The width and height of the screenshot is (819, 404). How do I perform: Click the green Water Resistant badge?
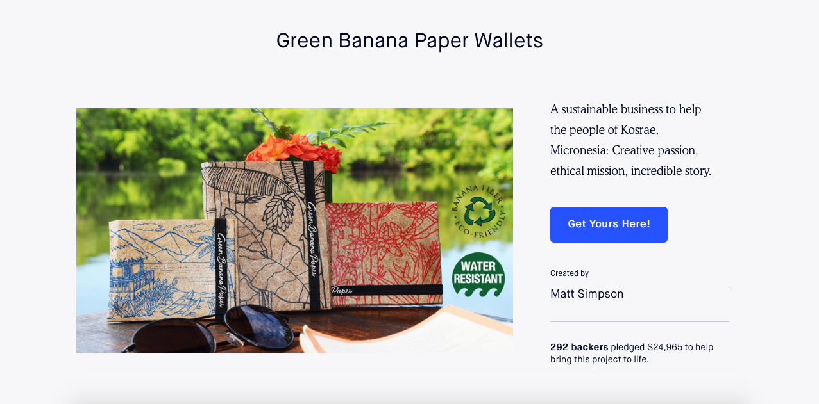point(478,275)
